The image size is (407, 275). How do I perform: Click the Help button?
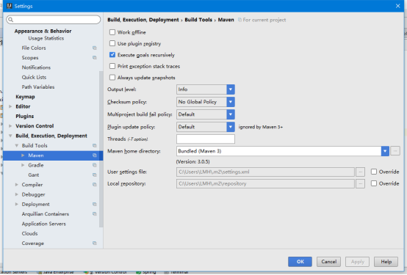click(386, 262)
